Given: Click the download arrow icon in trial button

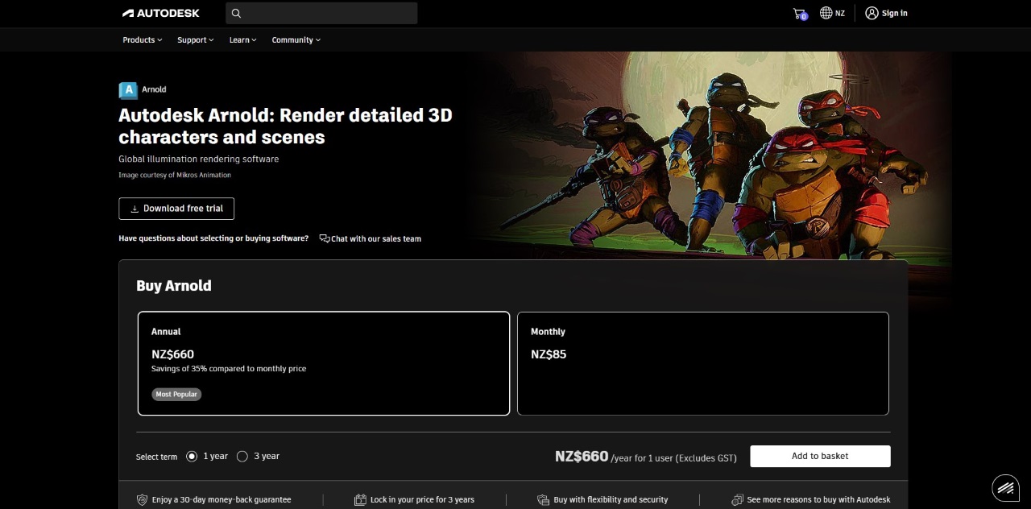Looking at the screenshot, I should [x=135, y=209].
